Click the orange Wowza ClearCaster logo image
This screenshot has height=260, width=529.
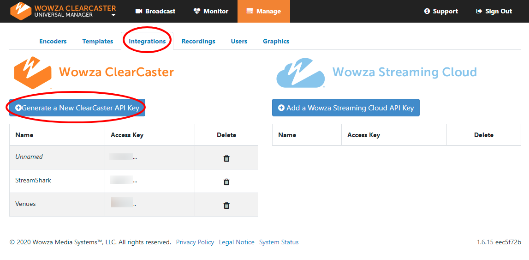[x=33, y=73]
